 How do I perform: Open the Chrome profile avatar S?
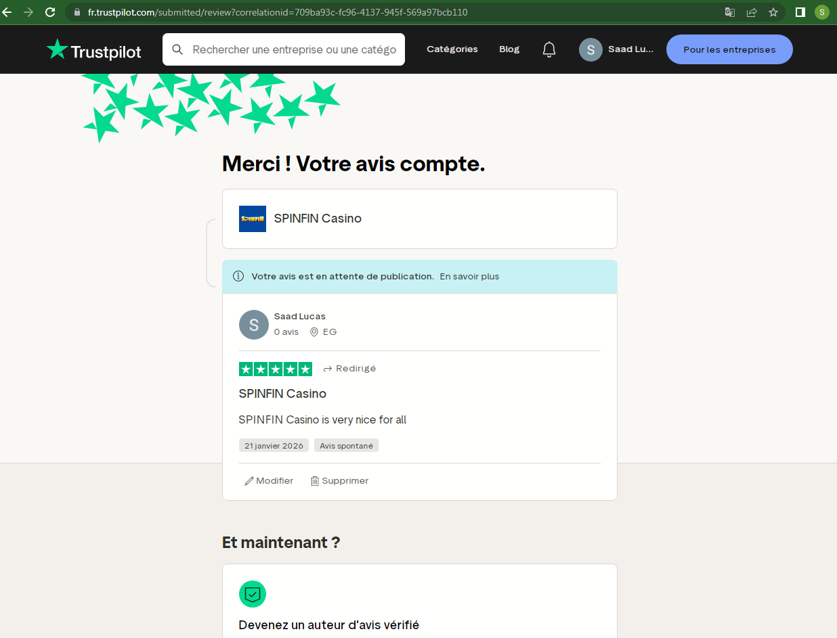pos(821,12)
